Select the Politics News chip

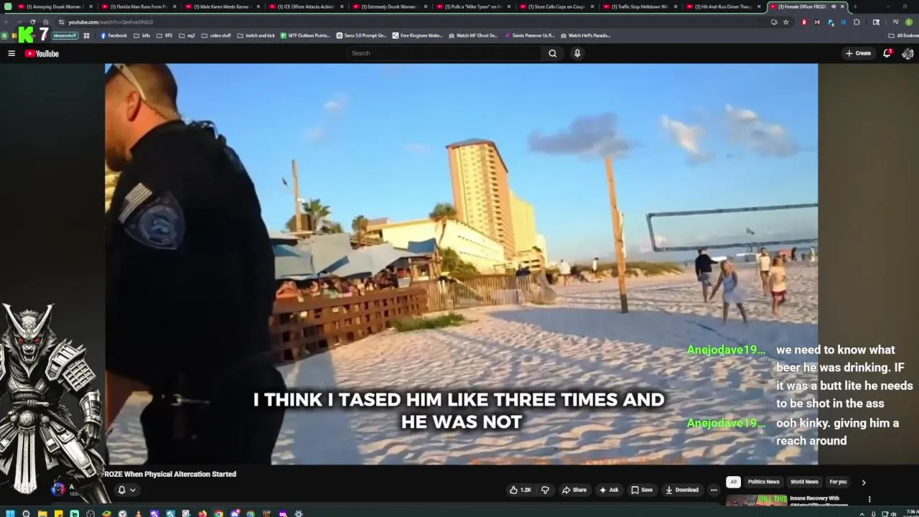pyautogui.click(x=763, y=482)
